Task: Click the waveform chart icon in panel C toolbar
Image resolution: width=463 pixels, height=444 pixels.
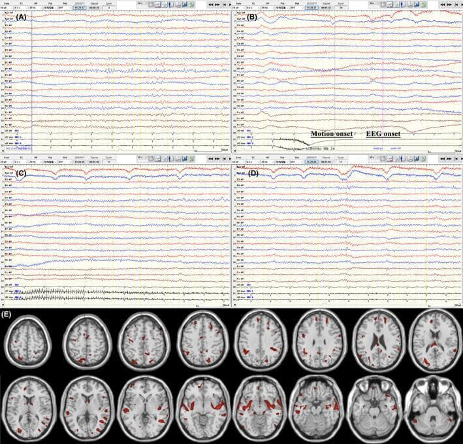Action: (158, 159)
